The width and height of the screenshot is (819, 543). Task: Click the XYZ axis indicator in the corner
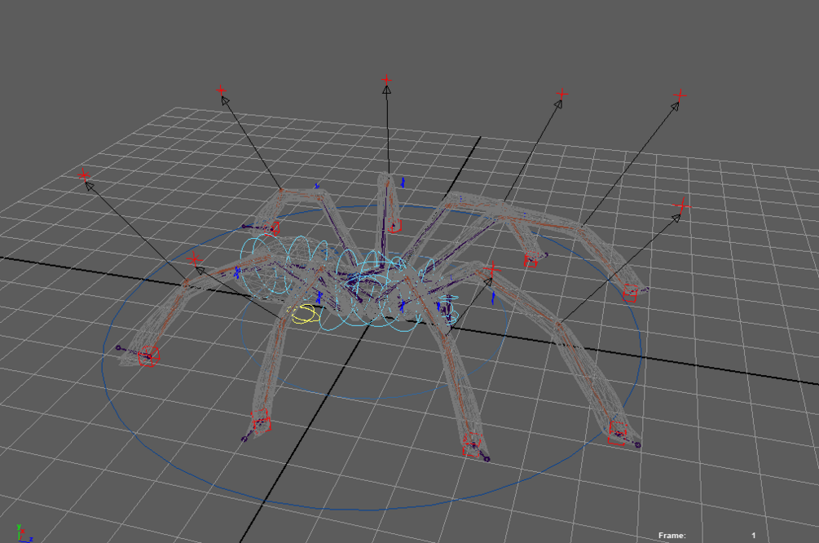coord(24,533)
